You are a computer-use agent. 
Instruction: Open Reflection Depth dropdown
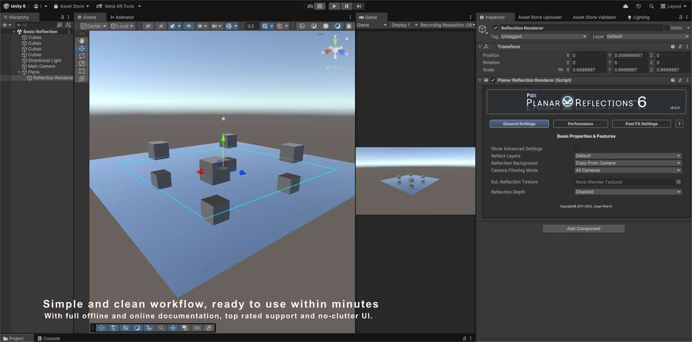pyautogui.click(x=628, y=192)
